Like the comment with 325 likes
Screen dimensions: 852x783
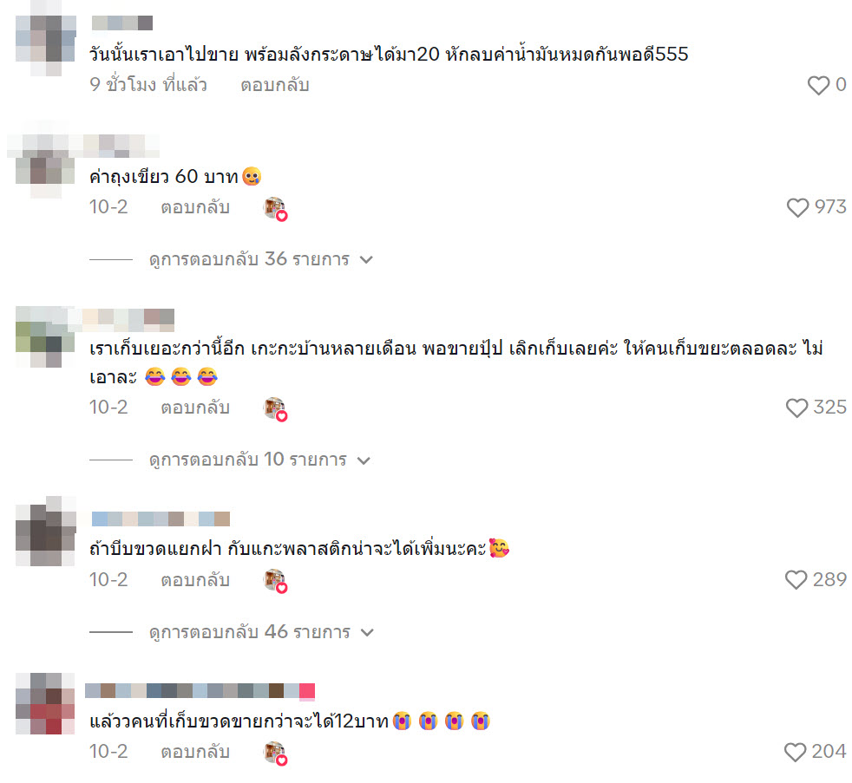pos(796,408)
